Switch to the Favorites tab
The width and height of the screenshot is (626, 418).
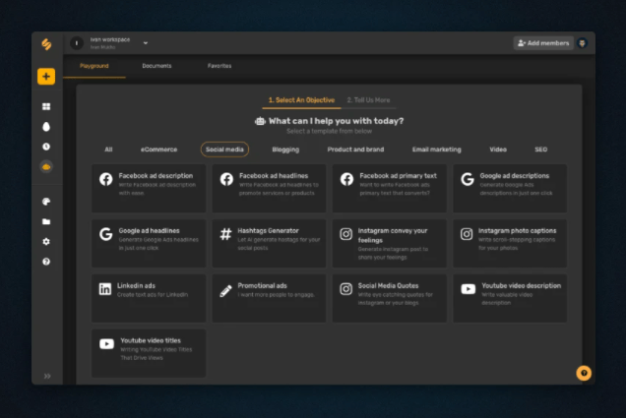tap(219, 66)
